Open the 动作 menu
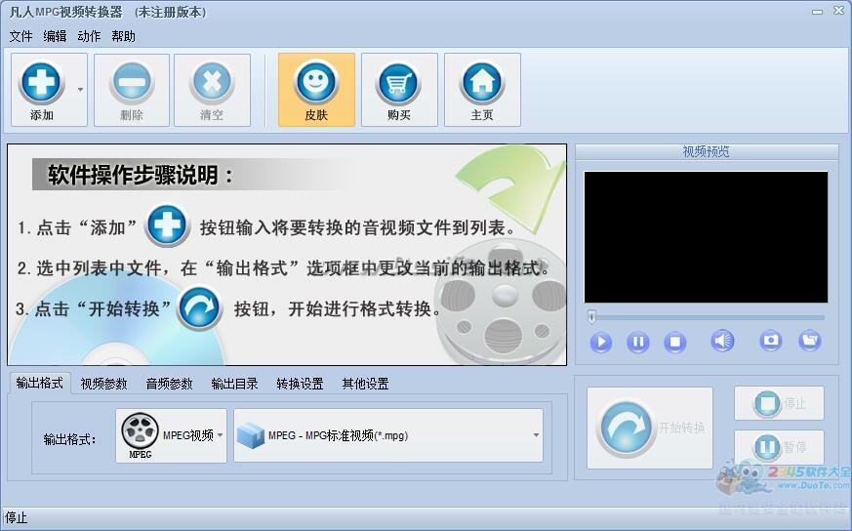Viewport: 852px width, 531px height. pos(89,36)
